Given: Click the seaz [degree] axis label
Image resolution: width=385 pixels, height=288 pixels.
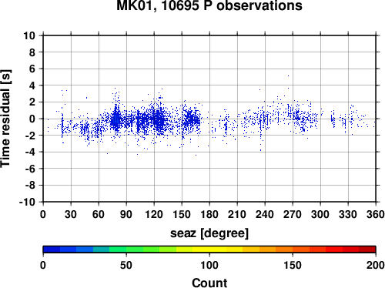Looking at the screenshot, I should [209, 233].
